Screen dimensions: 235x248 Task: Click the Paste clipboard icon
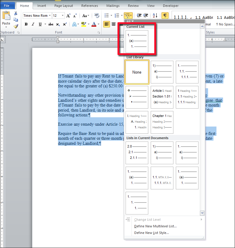(x=6, y=16)
